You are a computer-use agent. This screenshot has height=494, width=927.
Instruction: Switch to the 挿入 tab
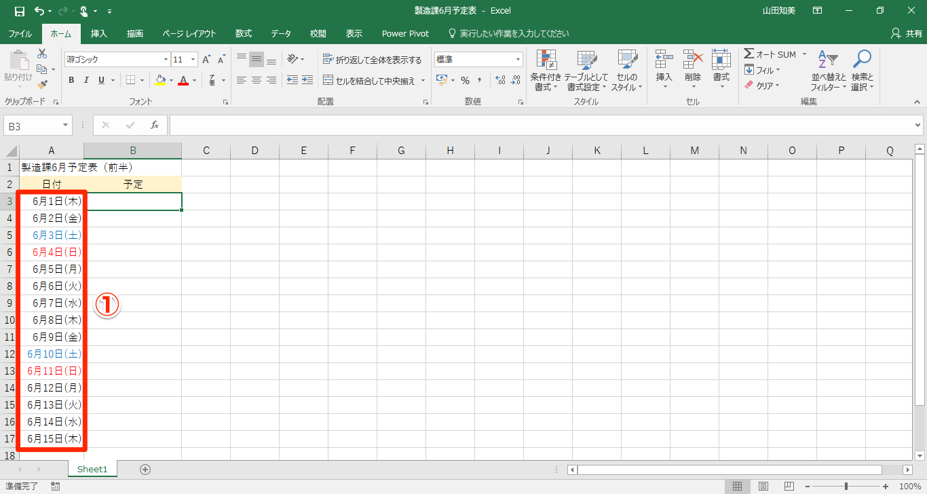click(x=99, y=33)
